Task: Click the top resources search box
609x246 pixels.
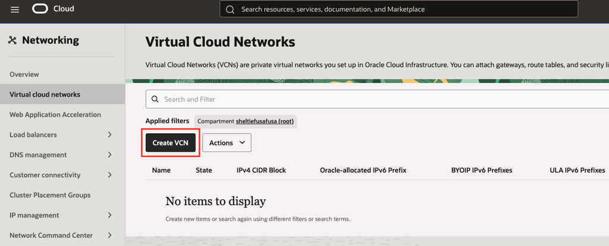Action: pyautogui.click(x=399, y=9)
